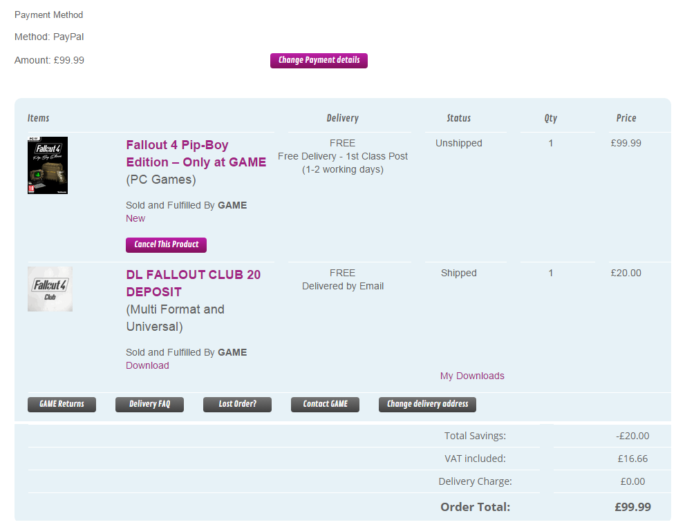Click the Pip-Boy Edition £99.99 price cell
Screen dimensions: 685x529
(x=626, y=143)
